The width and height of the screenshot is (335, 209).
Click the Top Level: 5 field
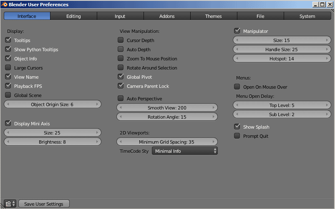tap(282, 105)
